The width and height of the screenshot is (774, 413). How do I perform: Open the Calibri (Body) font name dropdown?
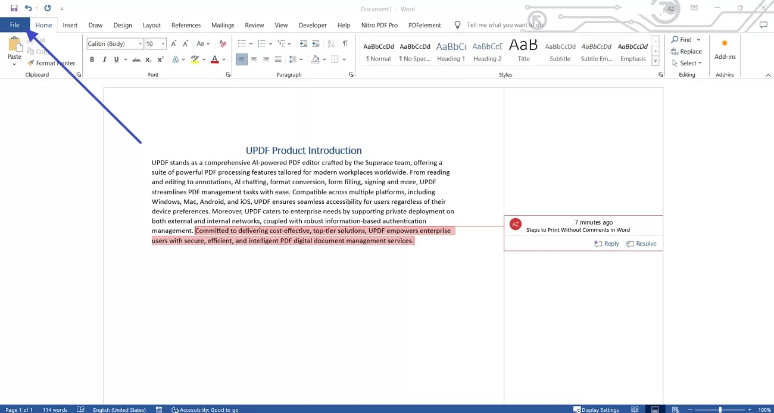(141, 43)
